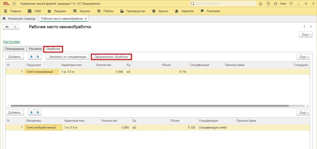This screenshot has width=317, height=149.
Task: Select the cell Сляб необработанный
Action: pyautogui.click(x=43, y=127)
